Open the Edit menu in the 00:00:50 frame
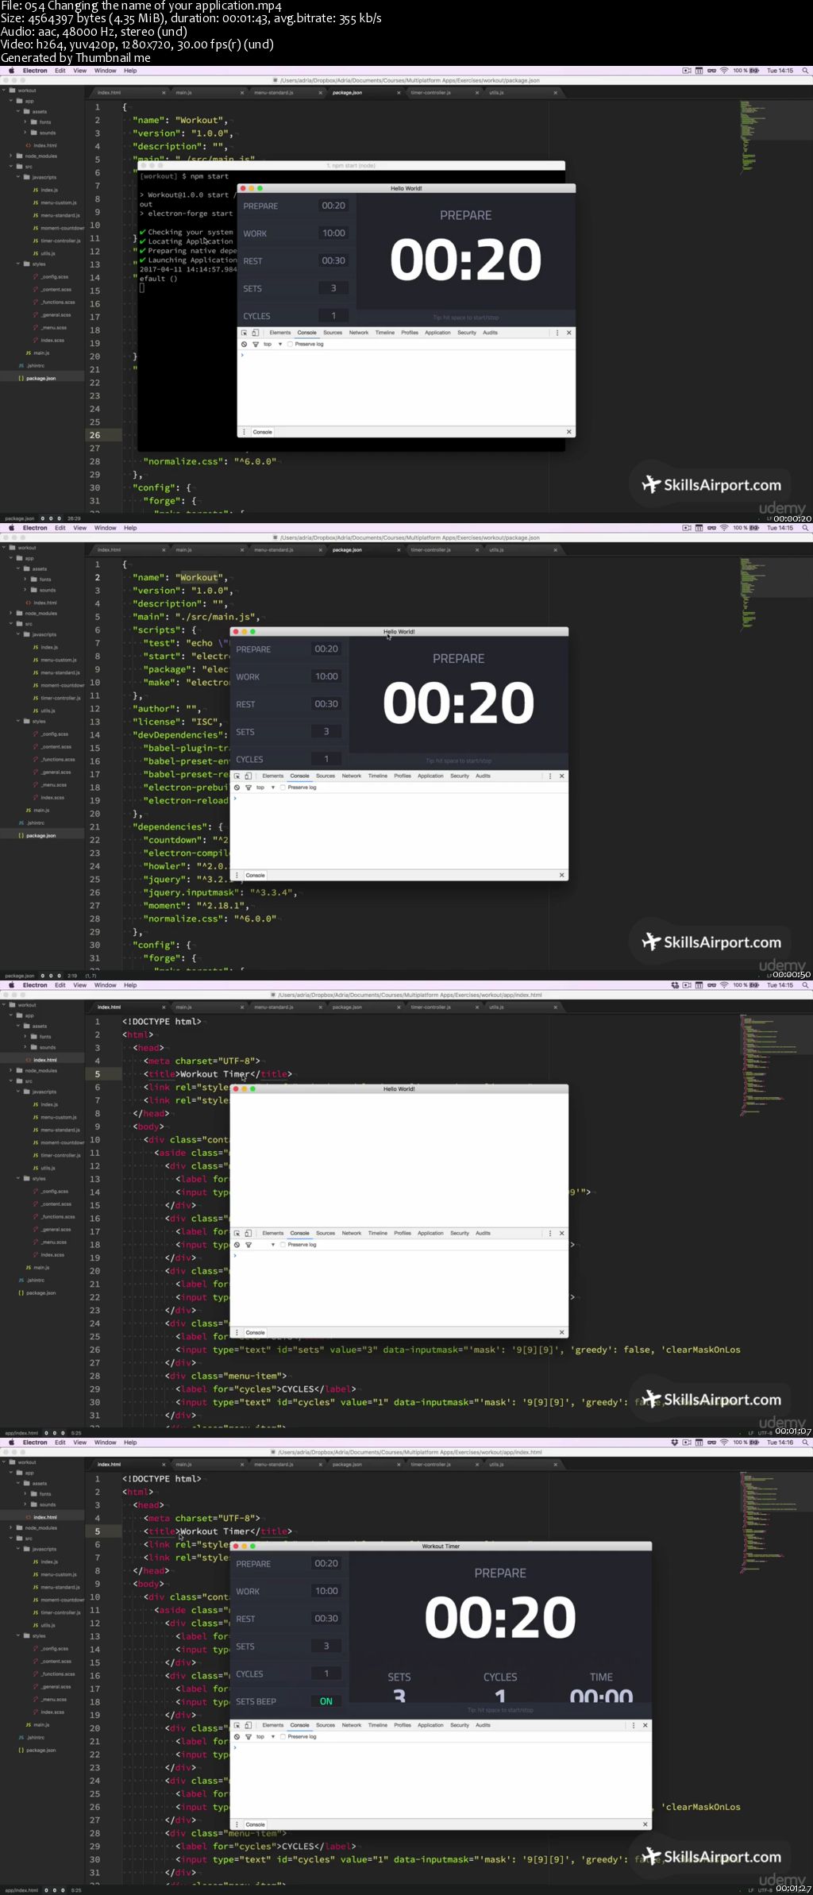This screenshot has height=1895, width=813. pyautogui.click(x=60, y=528)
